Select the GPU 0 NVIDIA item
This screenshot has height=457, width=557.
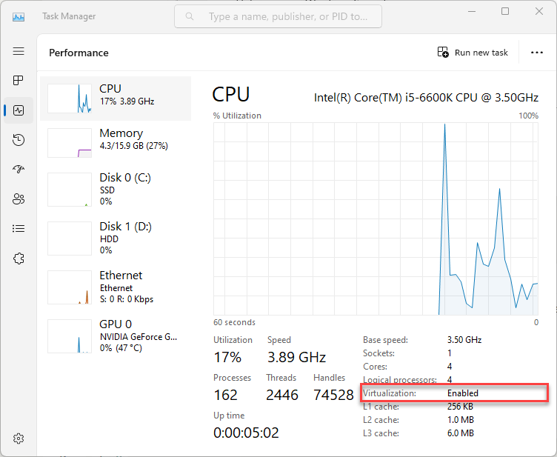[x=116, y=335]
